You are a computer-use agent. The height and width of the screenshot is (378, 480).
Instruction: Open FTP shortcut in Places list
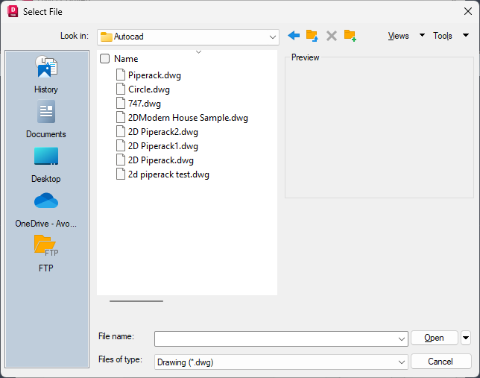(46, 253)
